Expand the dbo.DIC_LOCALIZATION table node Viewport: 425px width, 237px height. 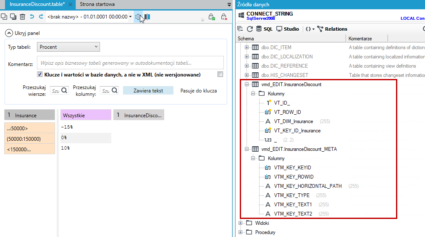(x=247, y=57)
